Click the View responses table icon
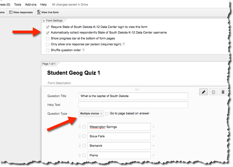Screen dimensions: 233x167 11,12
